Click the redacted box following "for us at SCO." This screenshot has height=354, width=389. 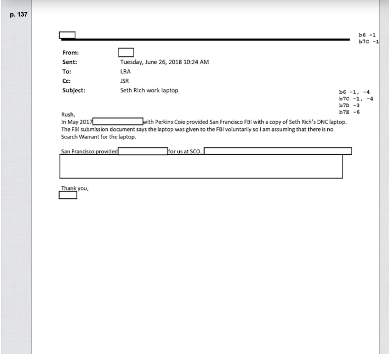tap(279, 151)
